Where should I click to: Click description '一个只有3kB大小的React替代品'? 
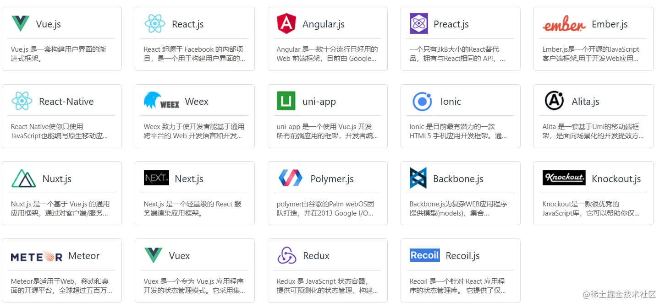(457, 54)
